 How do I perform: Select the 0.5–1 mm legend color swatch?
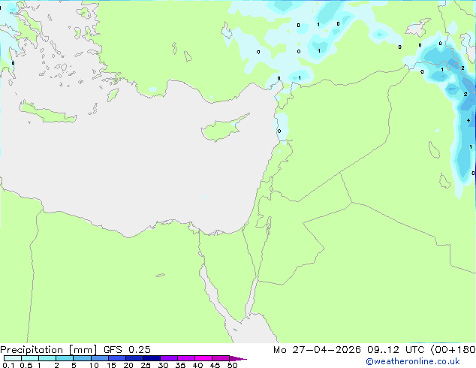tap(30, 358)
